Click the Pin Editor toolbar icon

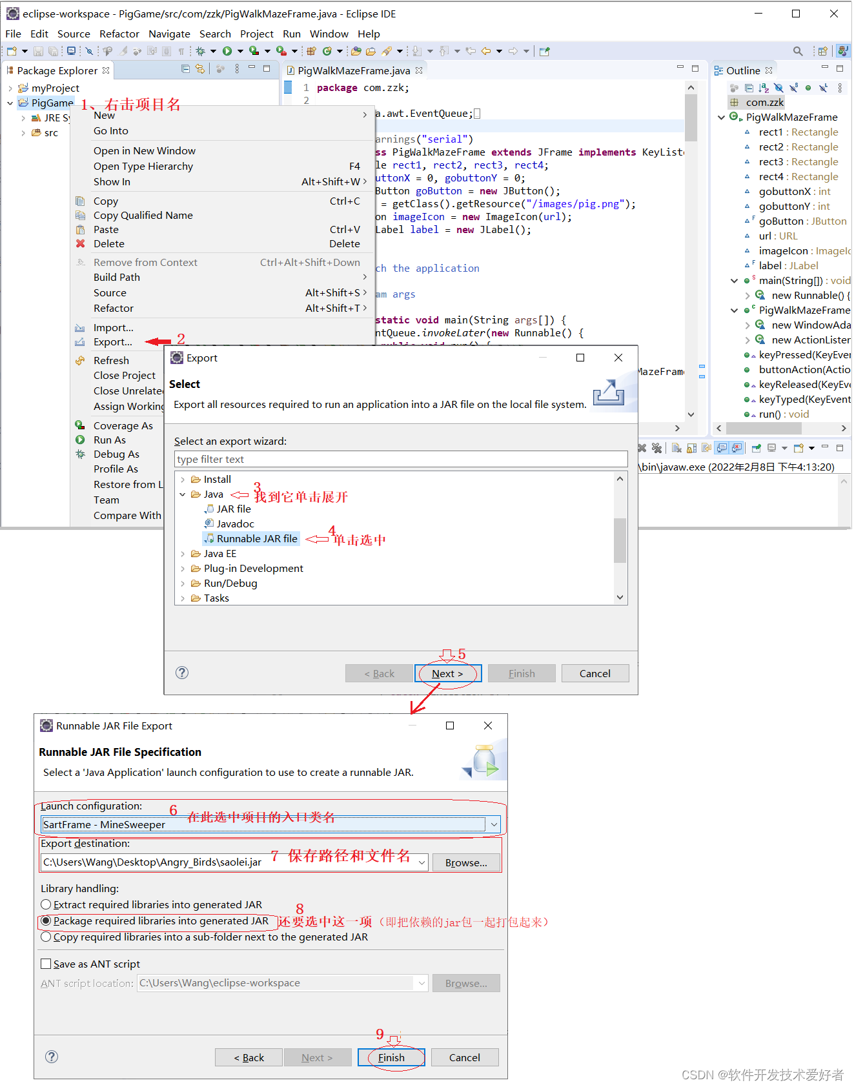pyautogui.click(x=545, y=51)
